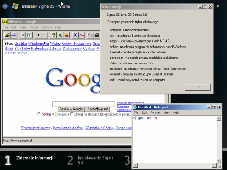Open the Dokumenty link
Screen dimensions: 227x170
[72, 49]
